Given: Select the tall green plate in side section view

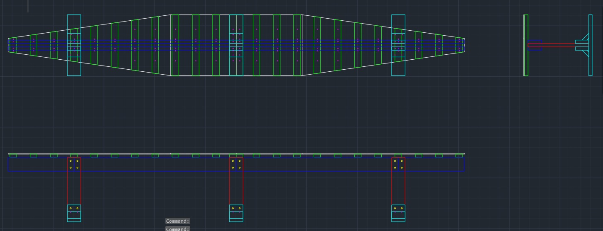Looking at the screenshot, I should [526, 45].
